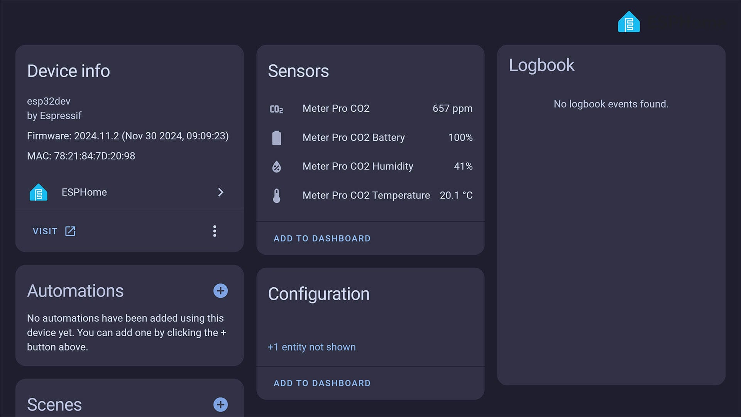Select the MAC address text
741x417 pixels.
coord(81,156)
